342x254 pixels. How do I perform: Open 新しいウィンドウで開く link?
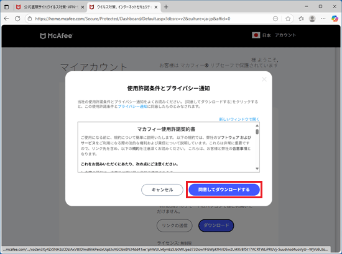(x=239, y=119)
